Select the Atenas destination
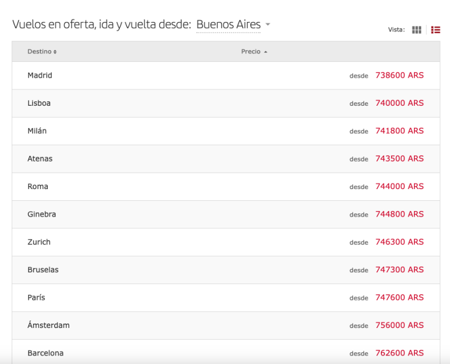The height and width of the screenshot is (364, 450). (40, 159)
